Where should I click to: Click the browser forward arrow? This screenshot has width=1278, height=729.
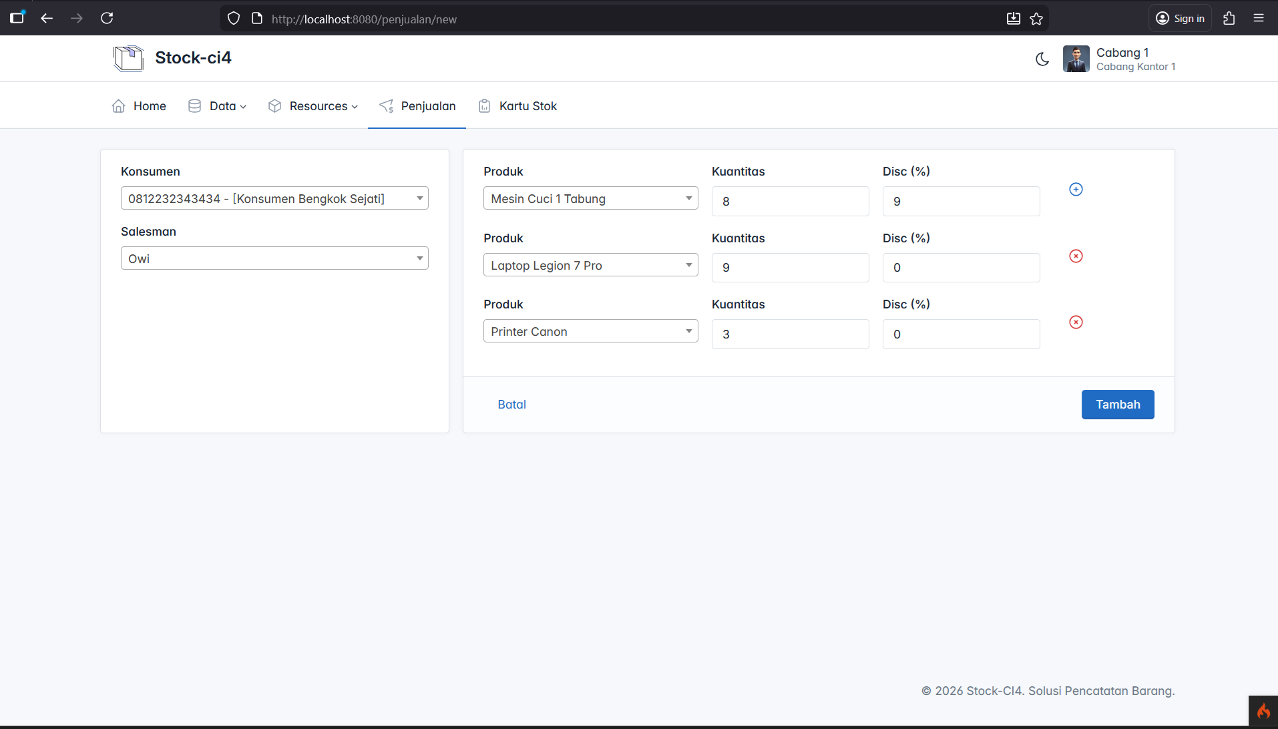[x=77, y=18]
